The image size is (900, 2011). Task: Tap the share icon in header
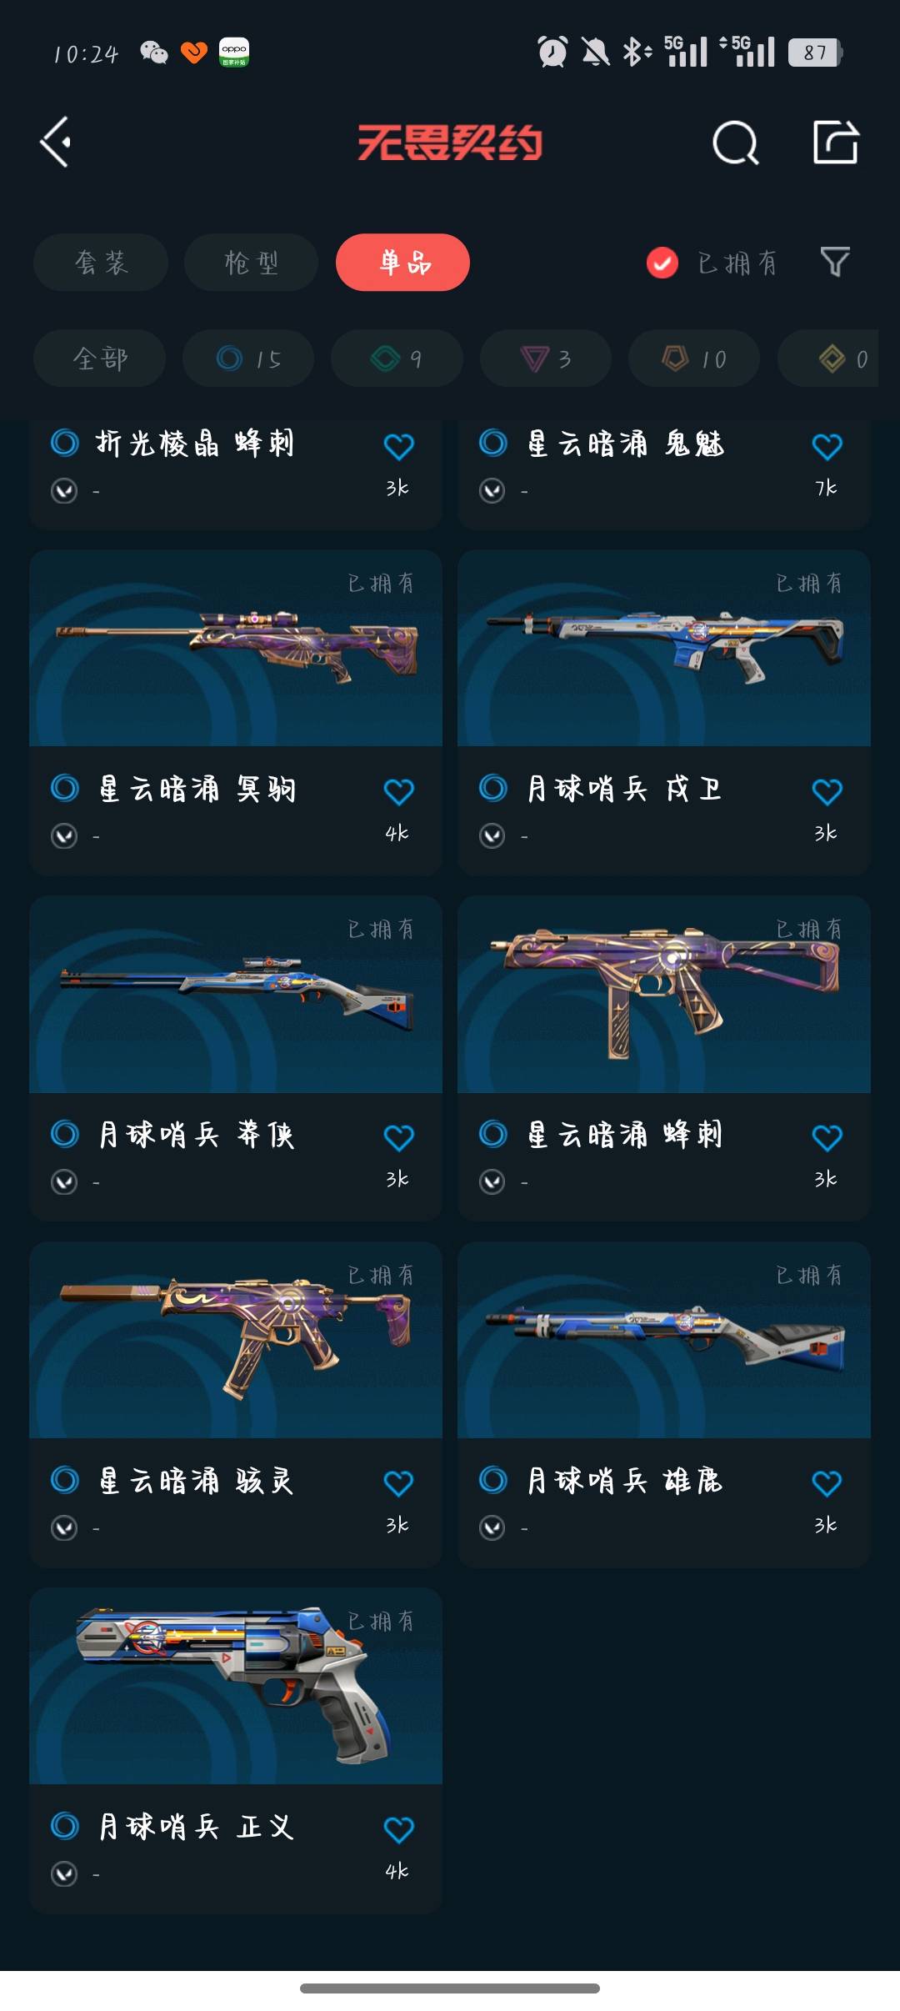tap(835, 142)
